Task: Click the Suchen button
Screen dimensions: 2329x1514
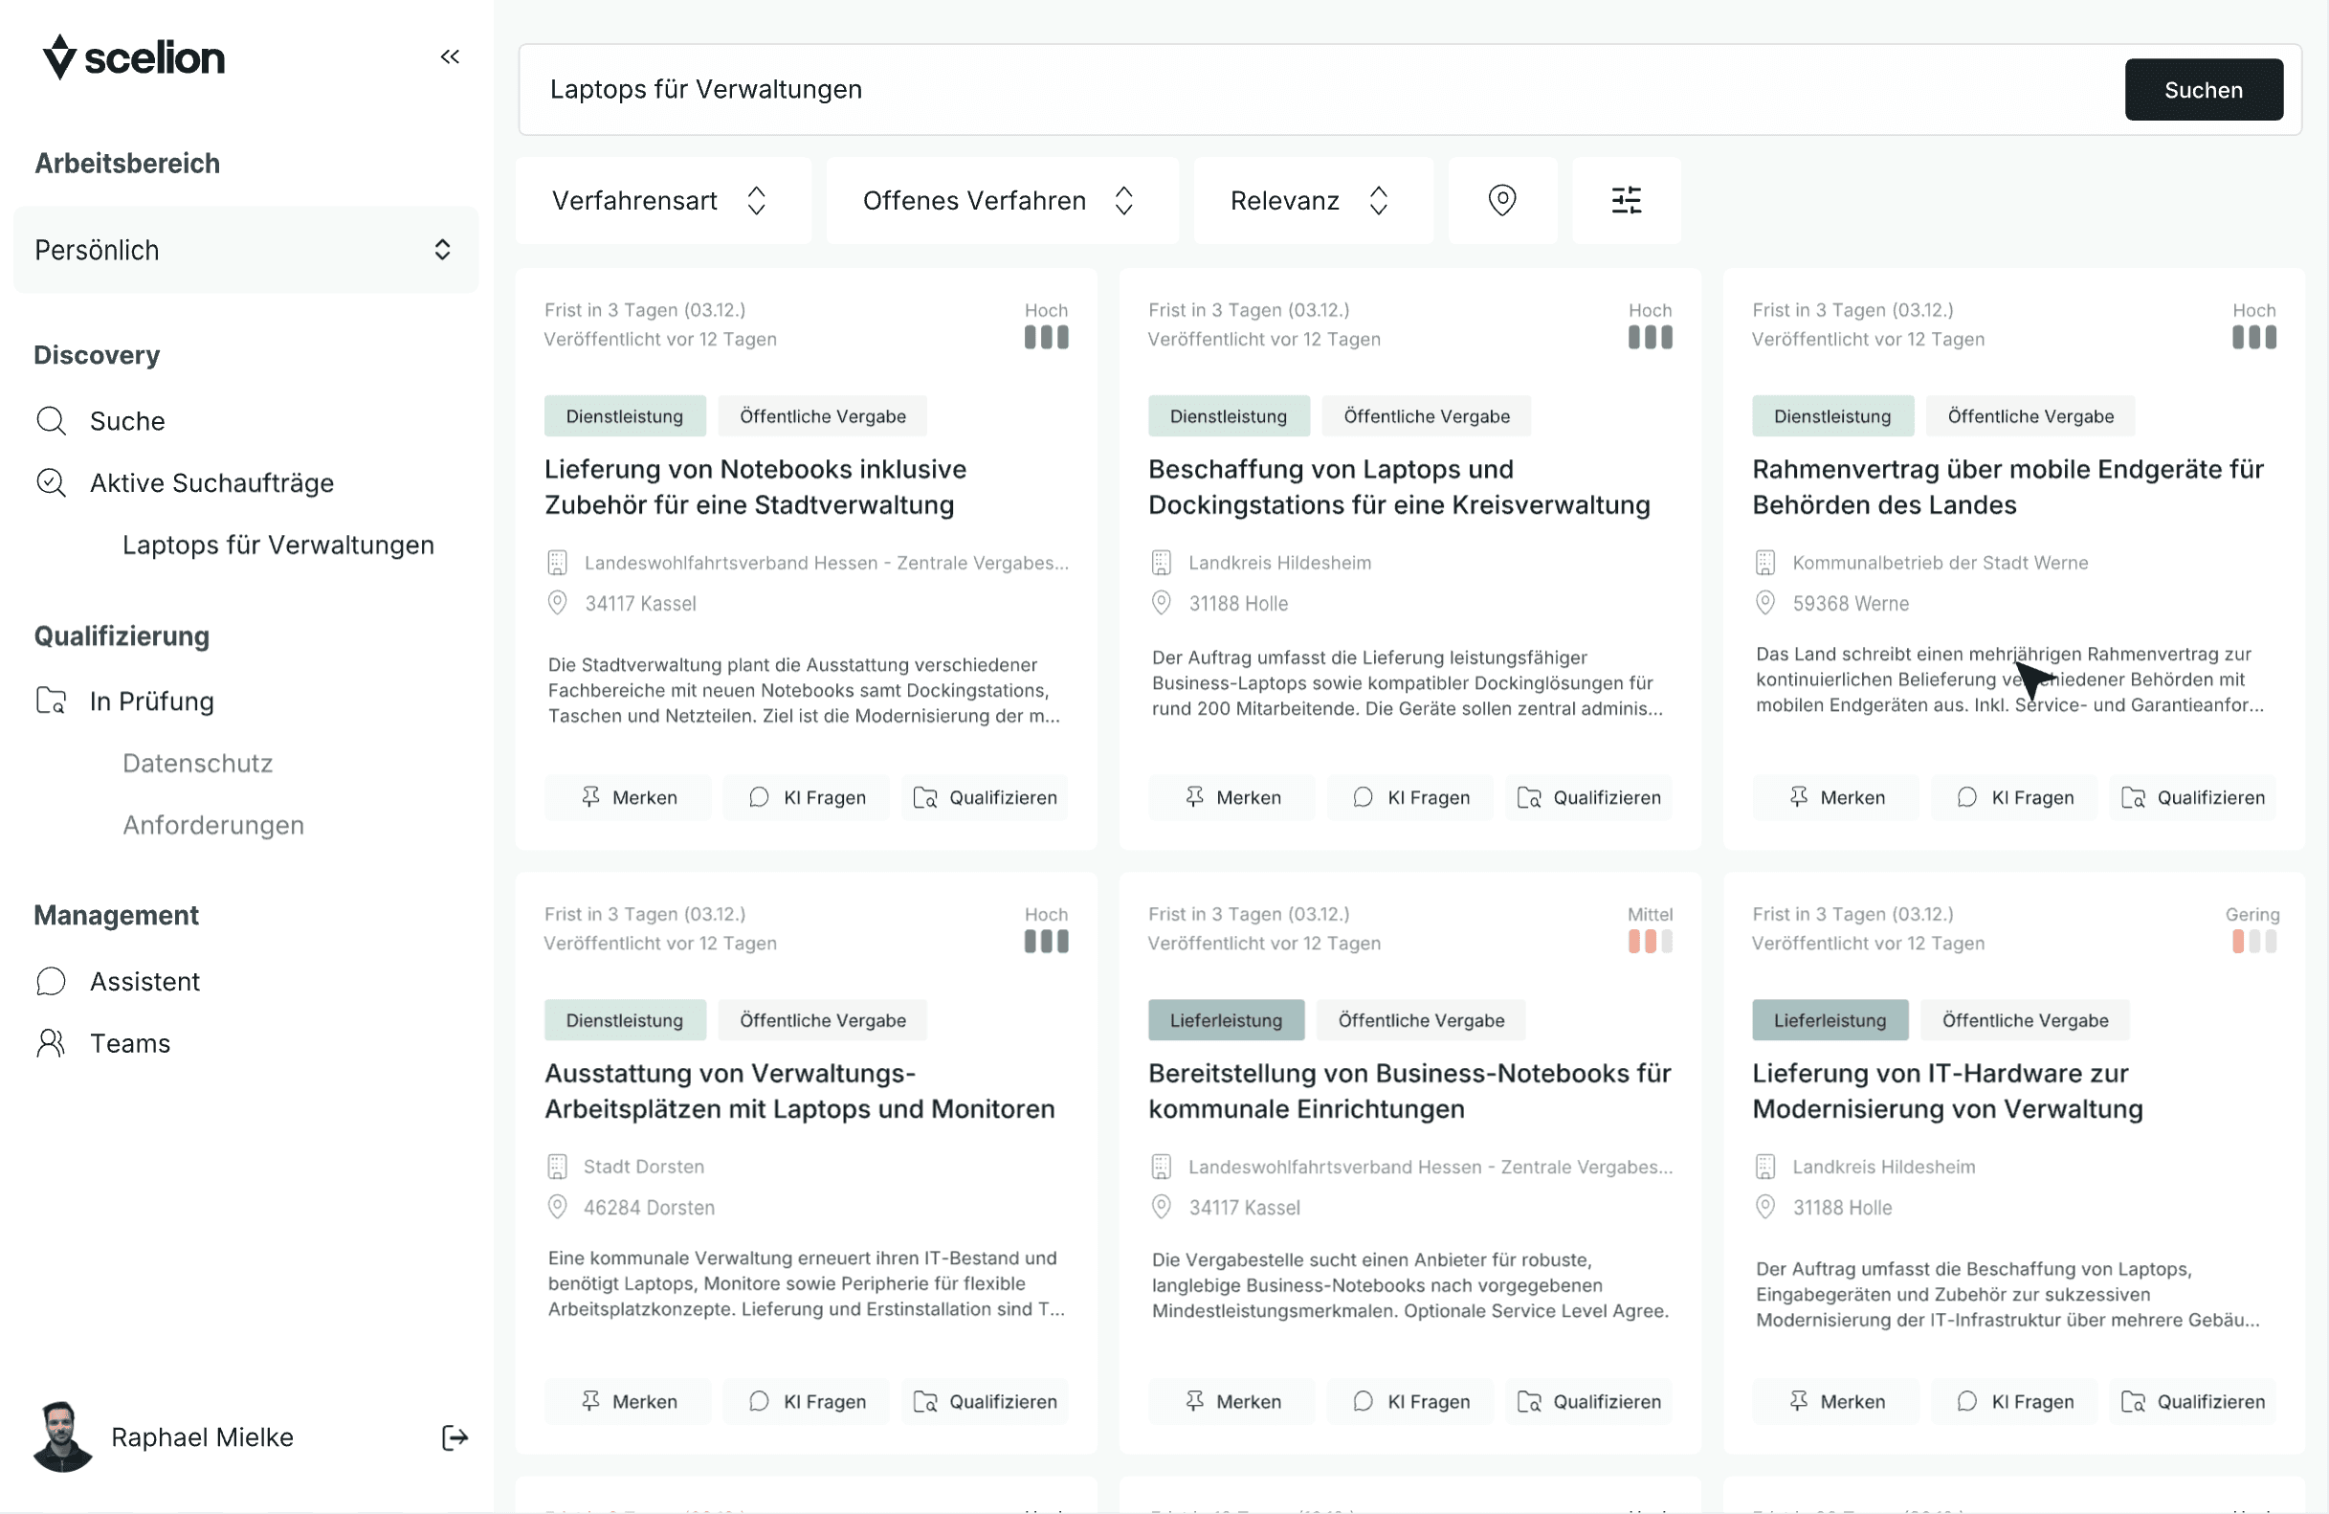Action: click(2203, 89)
